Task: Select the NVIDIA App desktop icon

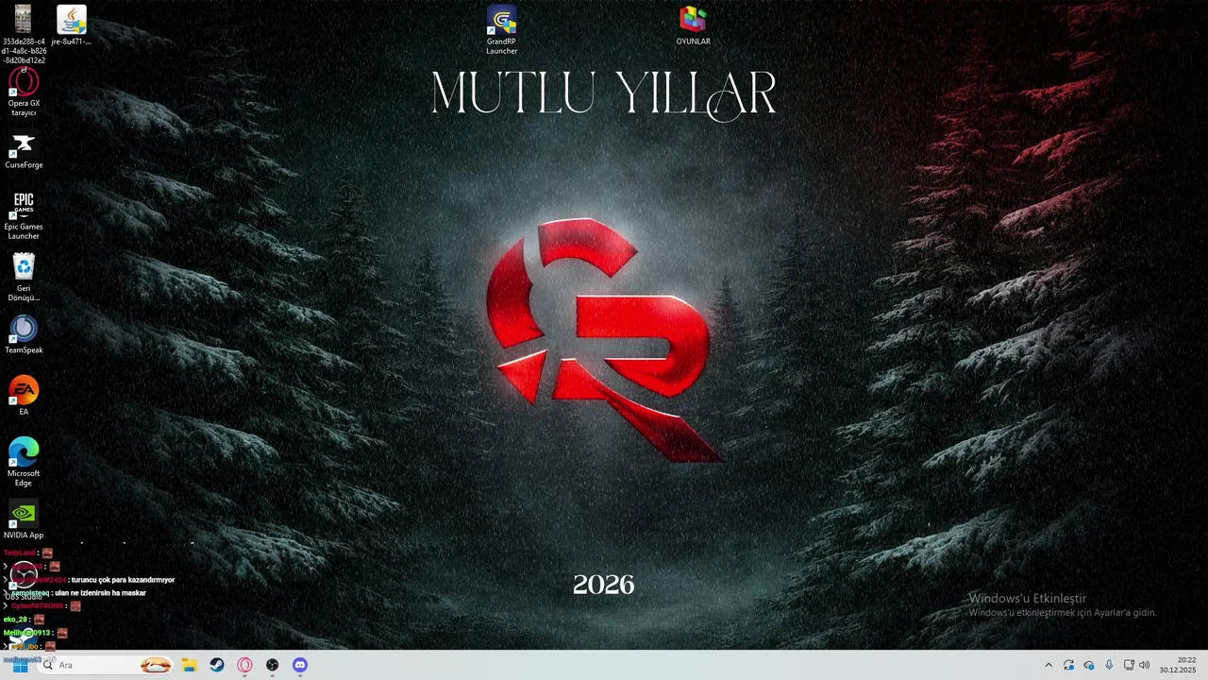Action: 24,520
